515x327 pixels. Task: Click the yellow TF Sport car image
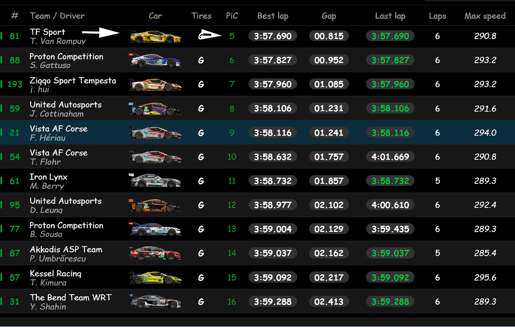pos(155,37)
